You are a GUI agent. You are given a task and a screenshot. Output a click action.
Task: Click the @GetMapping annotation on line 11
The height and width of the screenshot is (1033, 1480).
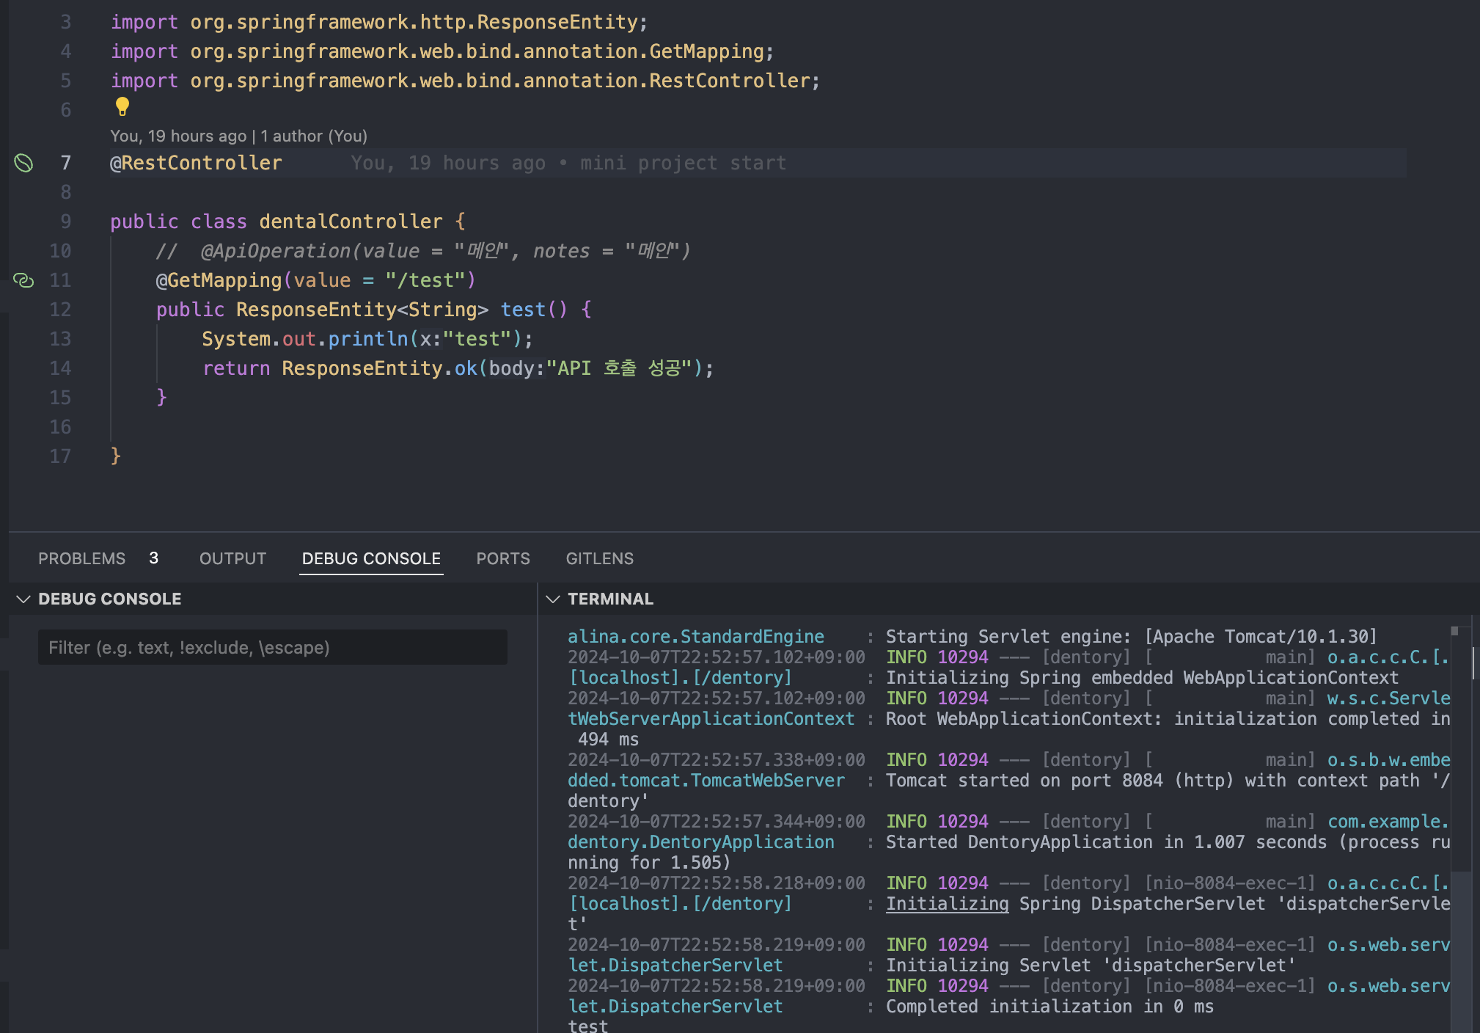point(219,280)
